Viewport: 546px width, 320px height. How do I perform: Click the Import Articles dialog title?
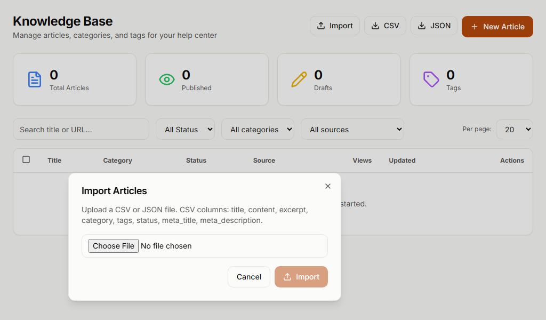point(114,191)
